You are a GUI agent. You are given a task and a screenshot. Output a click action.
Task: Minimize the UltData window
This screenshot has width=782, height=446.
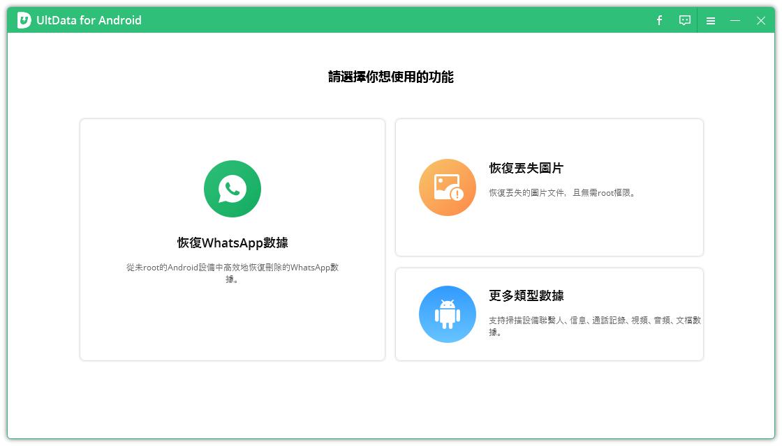coord(735,21)
